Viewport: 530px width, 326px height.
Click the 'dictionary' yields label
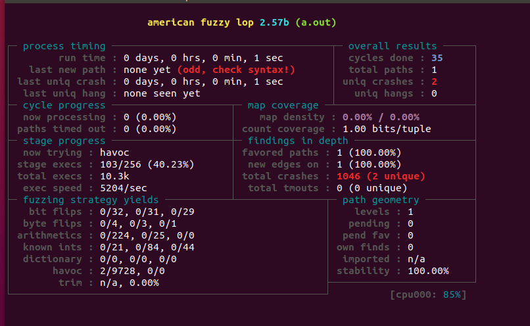pyautogui.click(x=53, y=259)
